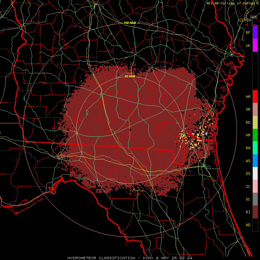
Task: Click the BD yellow legend swatch
Action: point(255,122)
